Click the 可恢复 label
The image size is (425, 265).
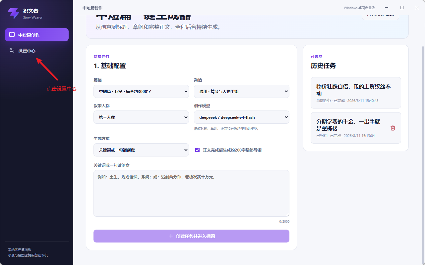click(317, 57)
